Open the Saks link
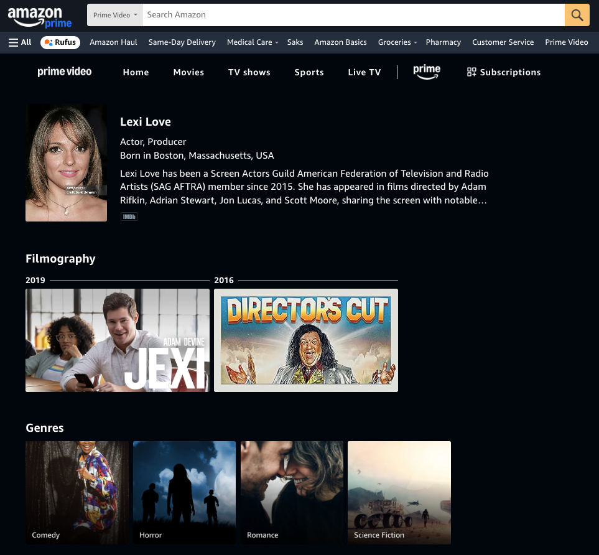Image resolution: width=599 pixels, height=555 pixels. [x=295, y=42]
